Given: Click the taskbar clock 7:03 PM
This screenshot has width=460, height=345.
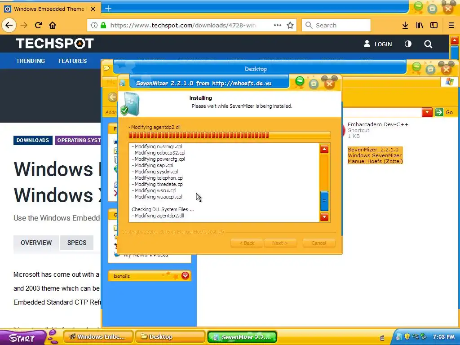Looking at the screenshot, I should (443, 337).
